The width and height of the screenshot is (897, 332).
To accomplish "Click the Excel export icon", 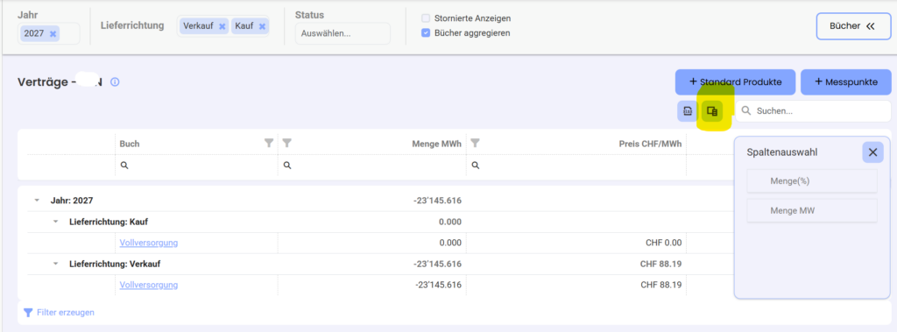I will (x=687, y=111).
